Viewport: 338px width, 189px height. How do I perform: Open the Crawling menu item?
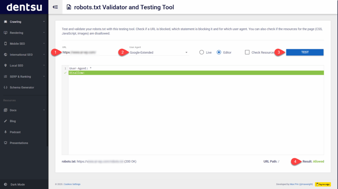[x=24, y=22]
